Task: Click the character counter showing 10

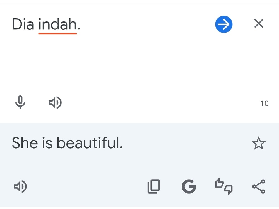Action: 264,104
